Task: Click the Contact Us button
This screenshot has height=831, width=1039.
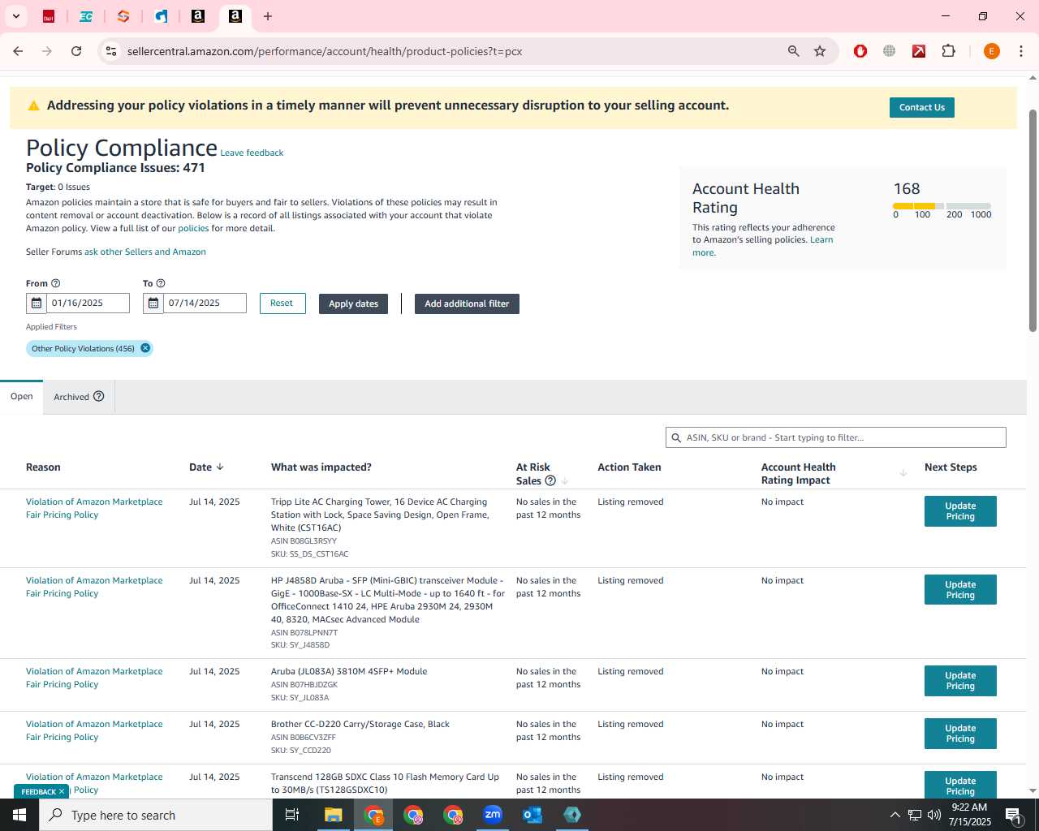Action: point(921,107)
